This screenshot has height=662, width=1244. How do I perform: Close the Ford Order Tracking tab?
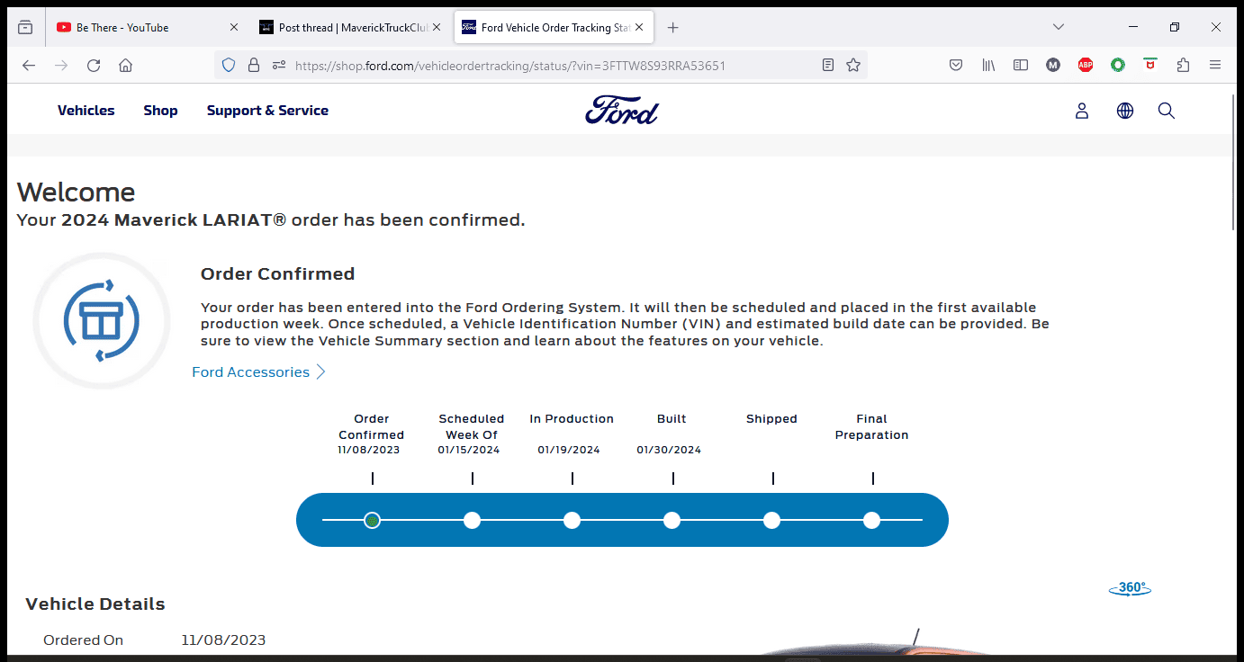(x=640, y=28)
